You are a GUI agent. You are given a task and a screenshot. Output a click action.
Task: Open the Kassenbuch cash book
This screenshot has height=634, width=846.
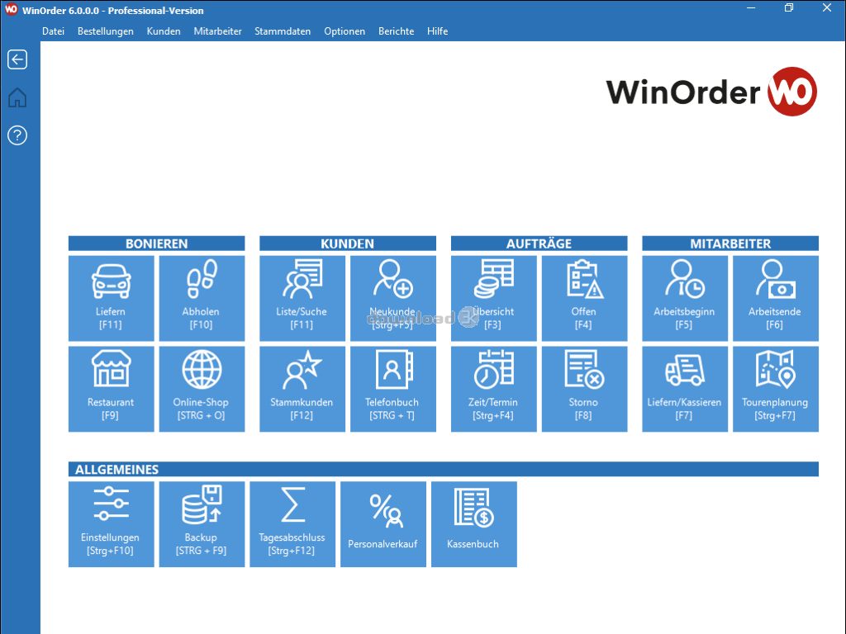[473, 524]
